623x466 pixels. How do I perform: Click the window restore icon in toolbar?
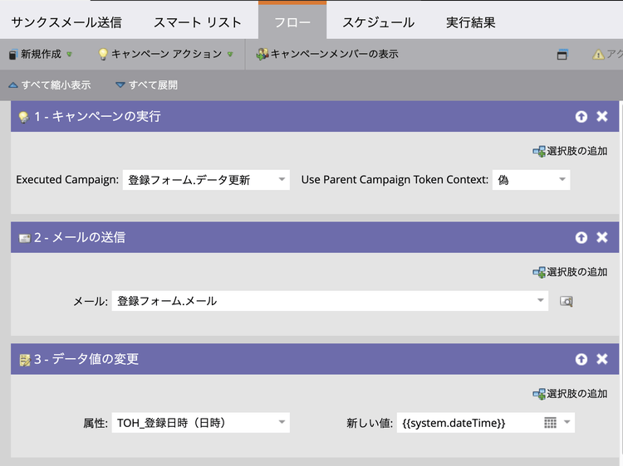click(x=562, y=55)
